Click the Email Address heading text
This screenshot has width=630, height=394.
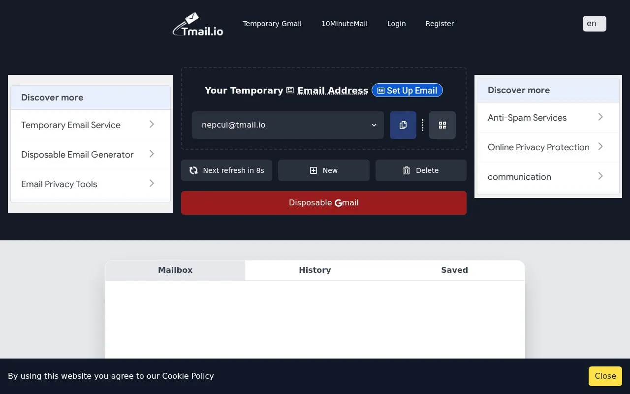pyautogui.click(x=333, y=91)
